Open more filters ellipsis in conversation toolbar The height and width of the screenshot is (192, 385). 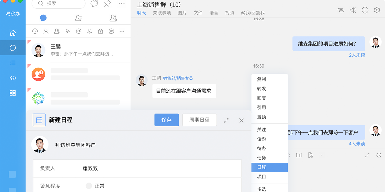click(122, 31)
